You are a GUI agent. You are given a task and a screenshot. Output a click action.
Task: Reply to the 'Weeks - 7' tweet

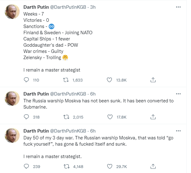tap(26, 80)
